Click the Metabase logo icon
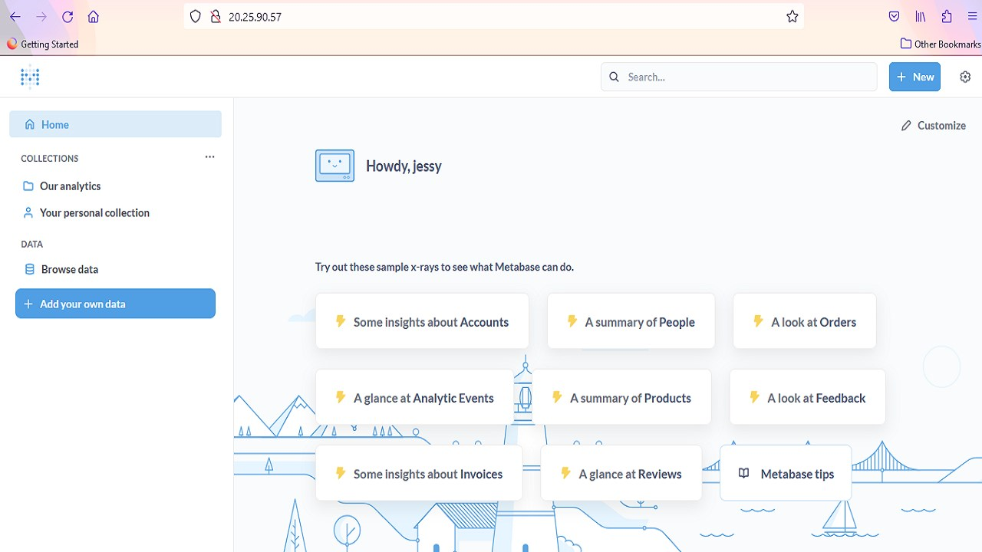The image size is (982, 552). pyautogui.click(x=30, y=77)
